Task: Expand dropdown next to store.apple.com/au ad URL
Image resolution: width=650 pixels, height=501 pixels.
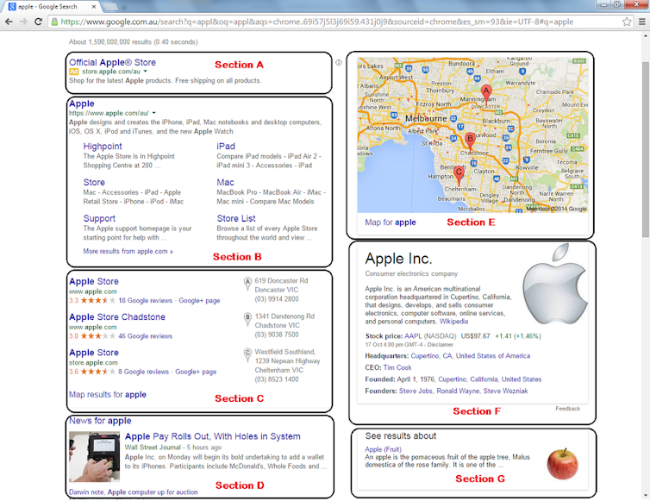Action: [145, 72]
